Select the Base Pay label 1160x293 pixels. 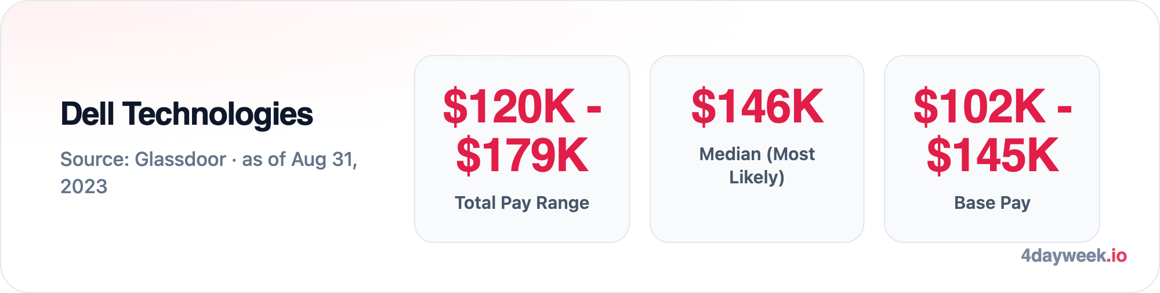point(992,202)
